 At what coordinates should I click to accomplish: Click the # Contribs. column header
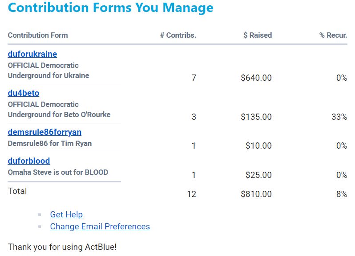(178, 35)
